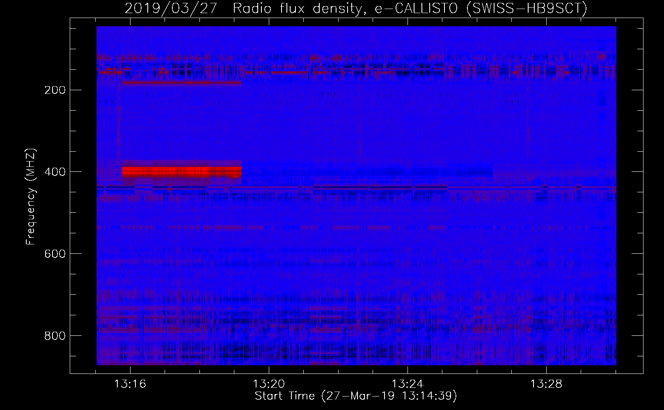Click the 600 frequency tick label
Viewport: 664px width, 410px height.
(55, 254)
